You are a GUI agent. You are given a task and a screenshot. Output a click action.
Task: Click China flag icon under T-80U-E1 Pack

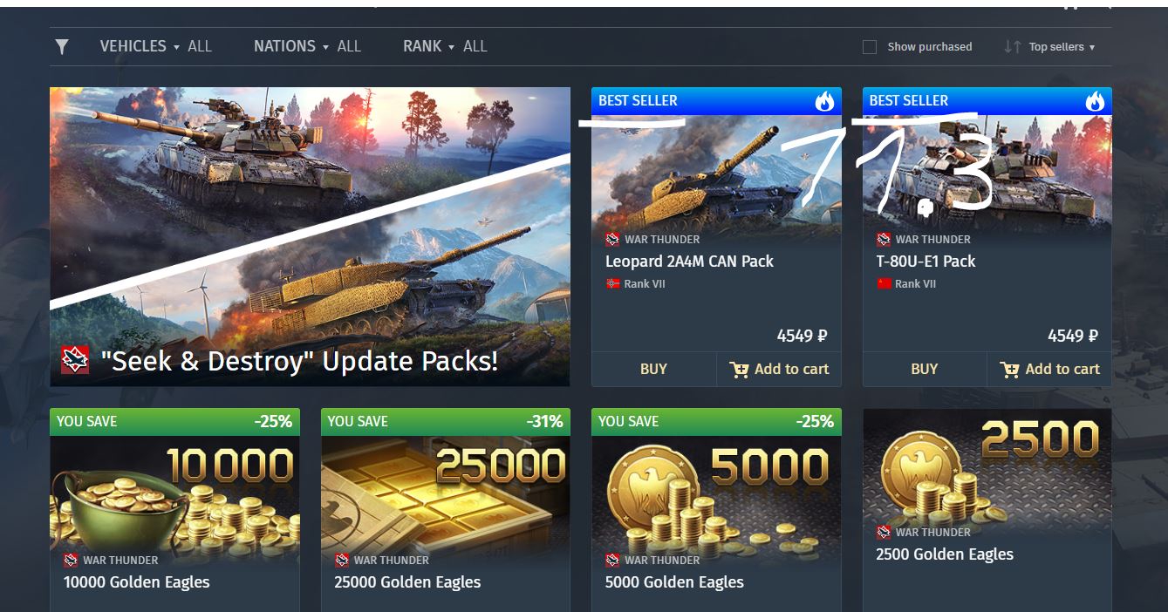point(884,284)
